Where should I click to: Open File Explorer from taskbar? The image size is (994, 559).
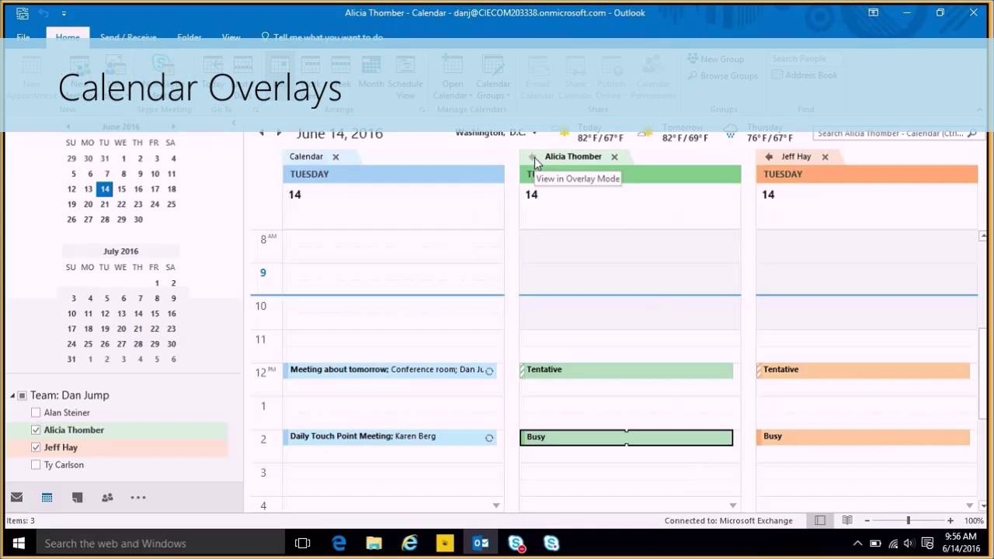[374, 543]
